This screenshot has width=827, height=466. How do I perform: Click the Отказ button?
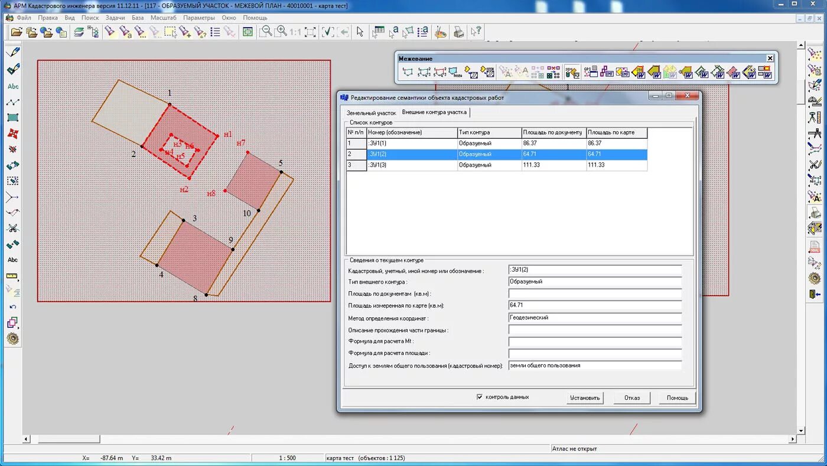click(632, 398)
